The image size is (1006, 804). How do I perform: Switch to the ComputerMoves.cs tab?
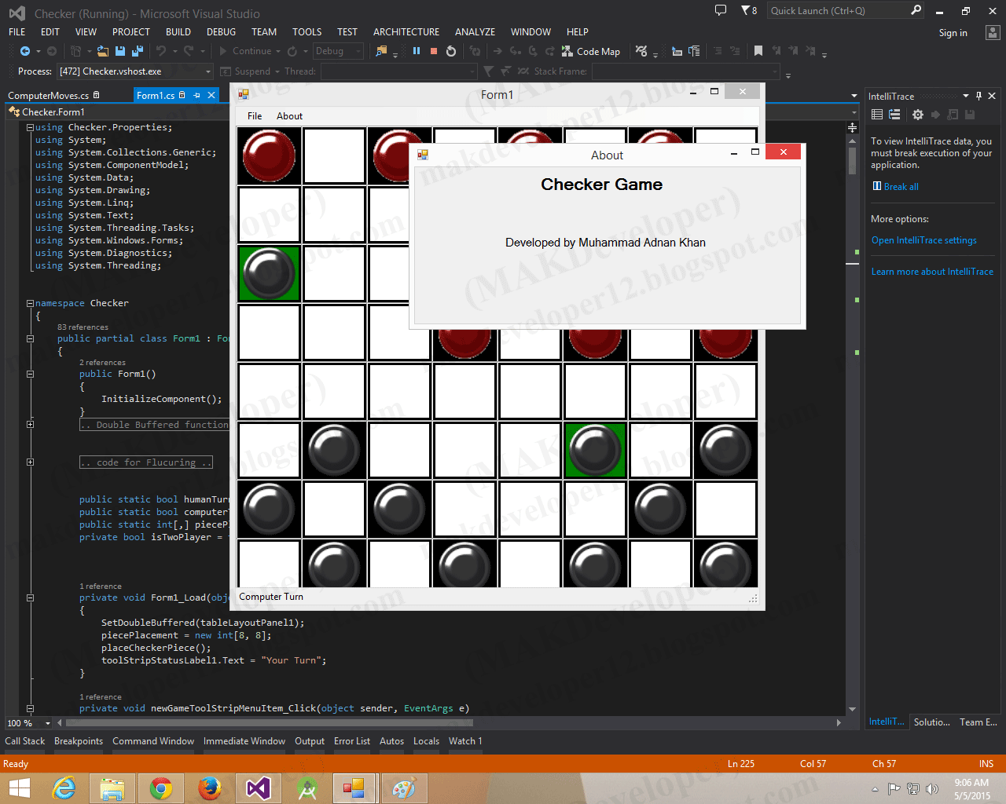pos(50,93)
